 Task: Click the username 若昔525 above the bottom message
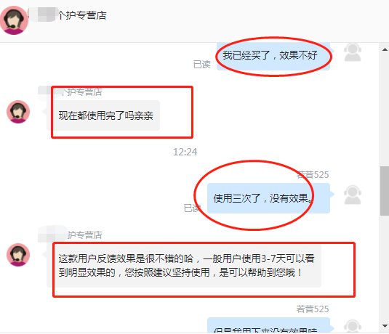[x=313, y=309]
